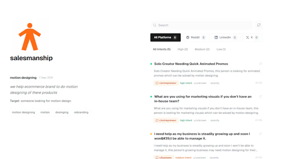Screen dimensions: 299x159
Task: Filter results by the Reddit platform
Action: 196,38
